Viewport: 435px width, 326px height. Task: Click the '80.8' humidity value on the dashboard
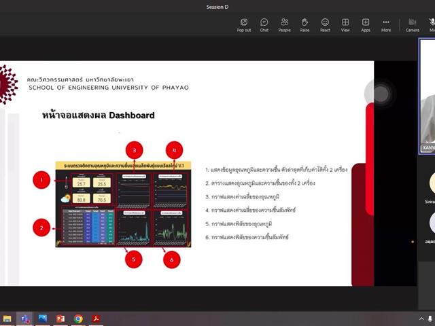pyautogui.click(x=82, y=198)
